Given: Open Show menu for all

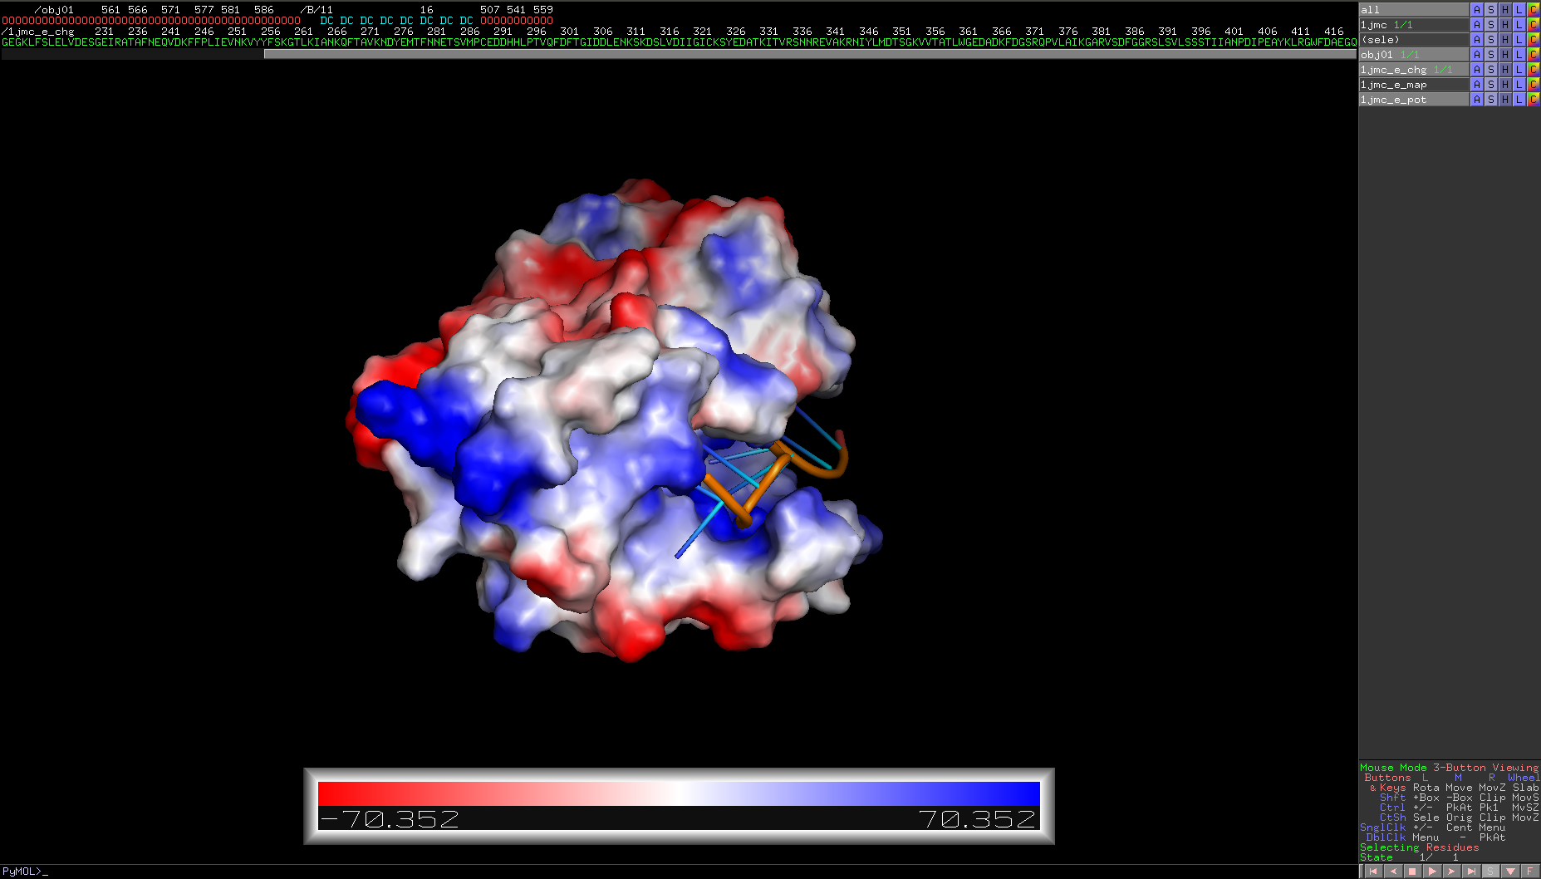Looking at the screenshot, I should [1491, 10].
